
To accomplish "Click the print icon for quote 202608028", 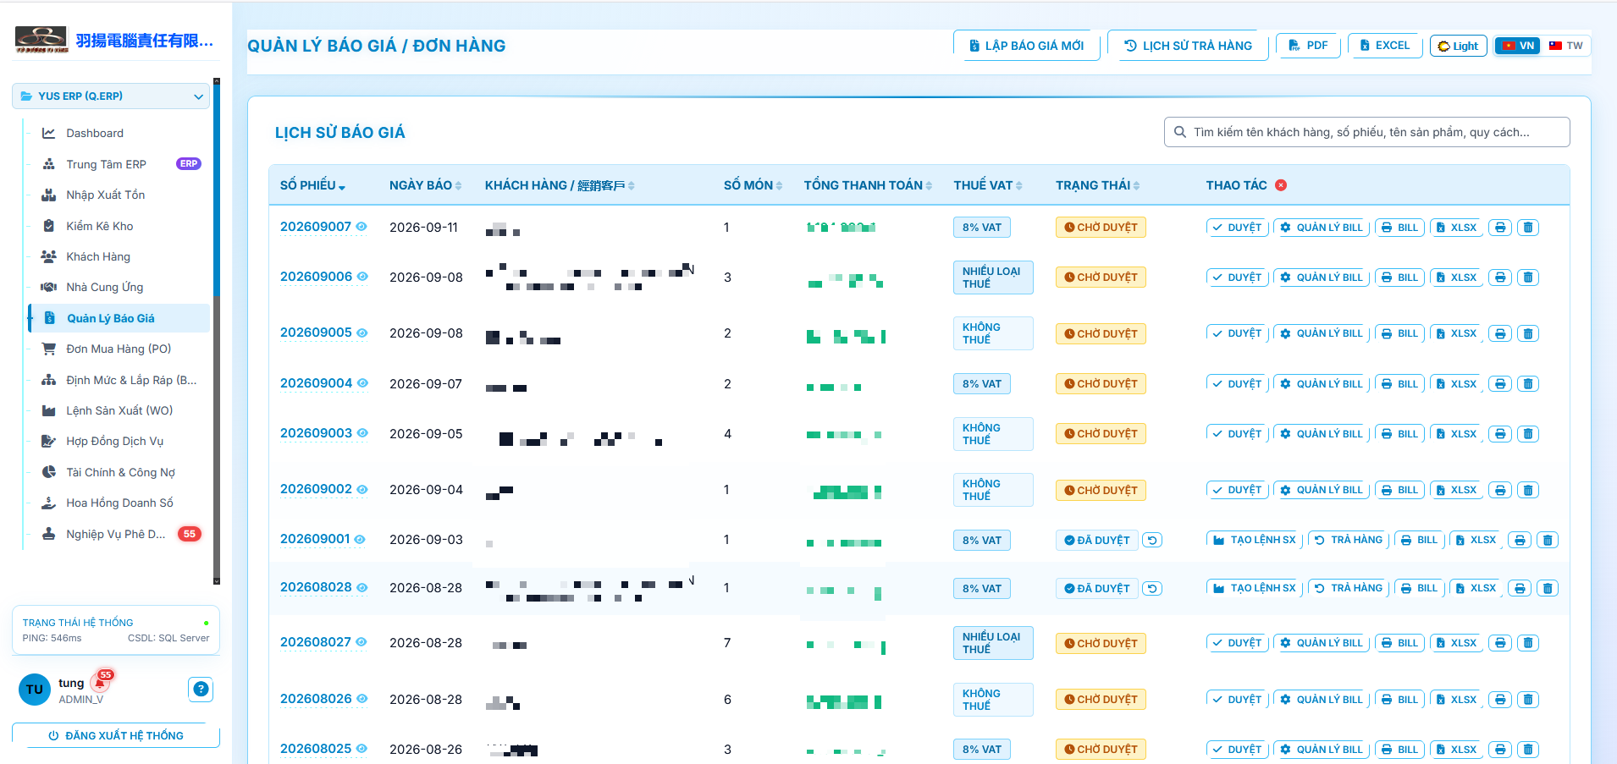I will pos(1520,589).
